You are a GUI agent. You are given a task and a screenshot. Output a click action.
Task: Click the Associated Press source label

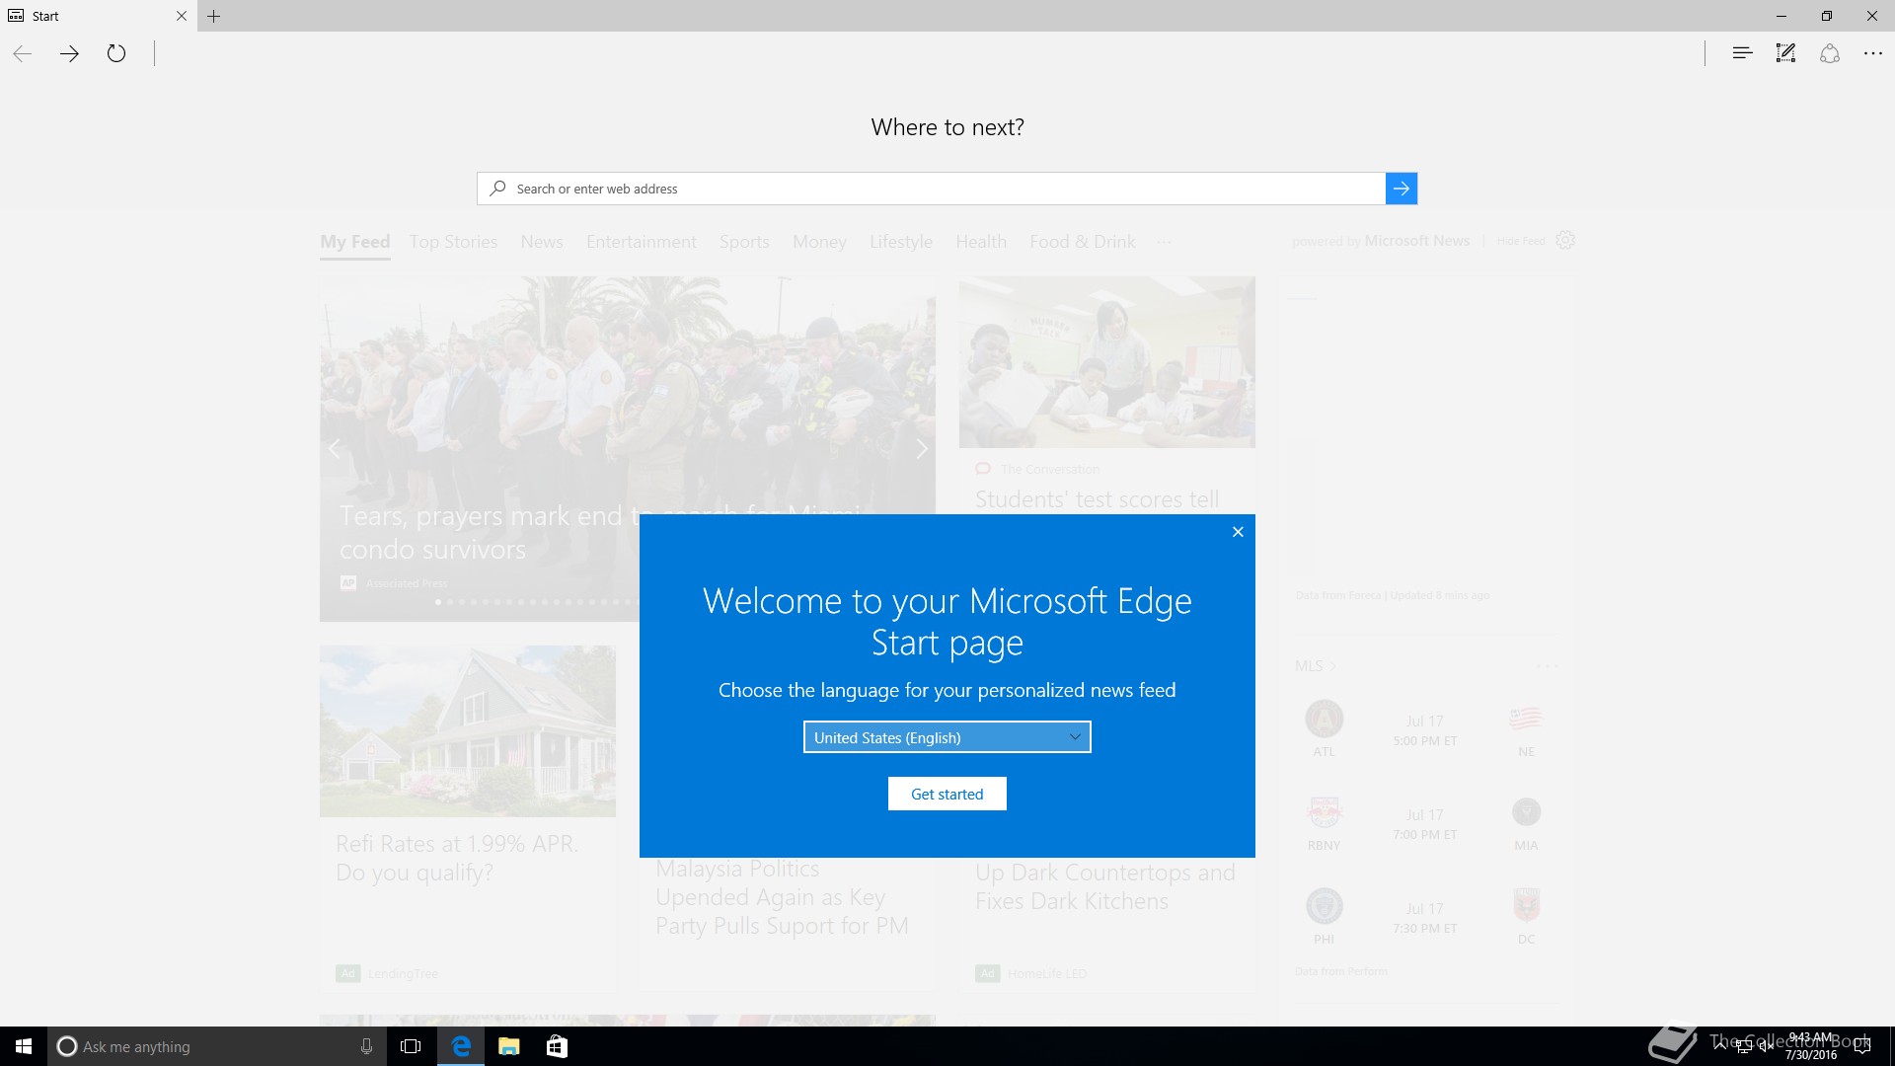click(x=407, y=583)
